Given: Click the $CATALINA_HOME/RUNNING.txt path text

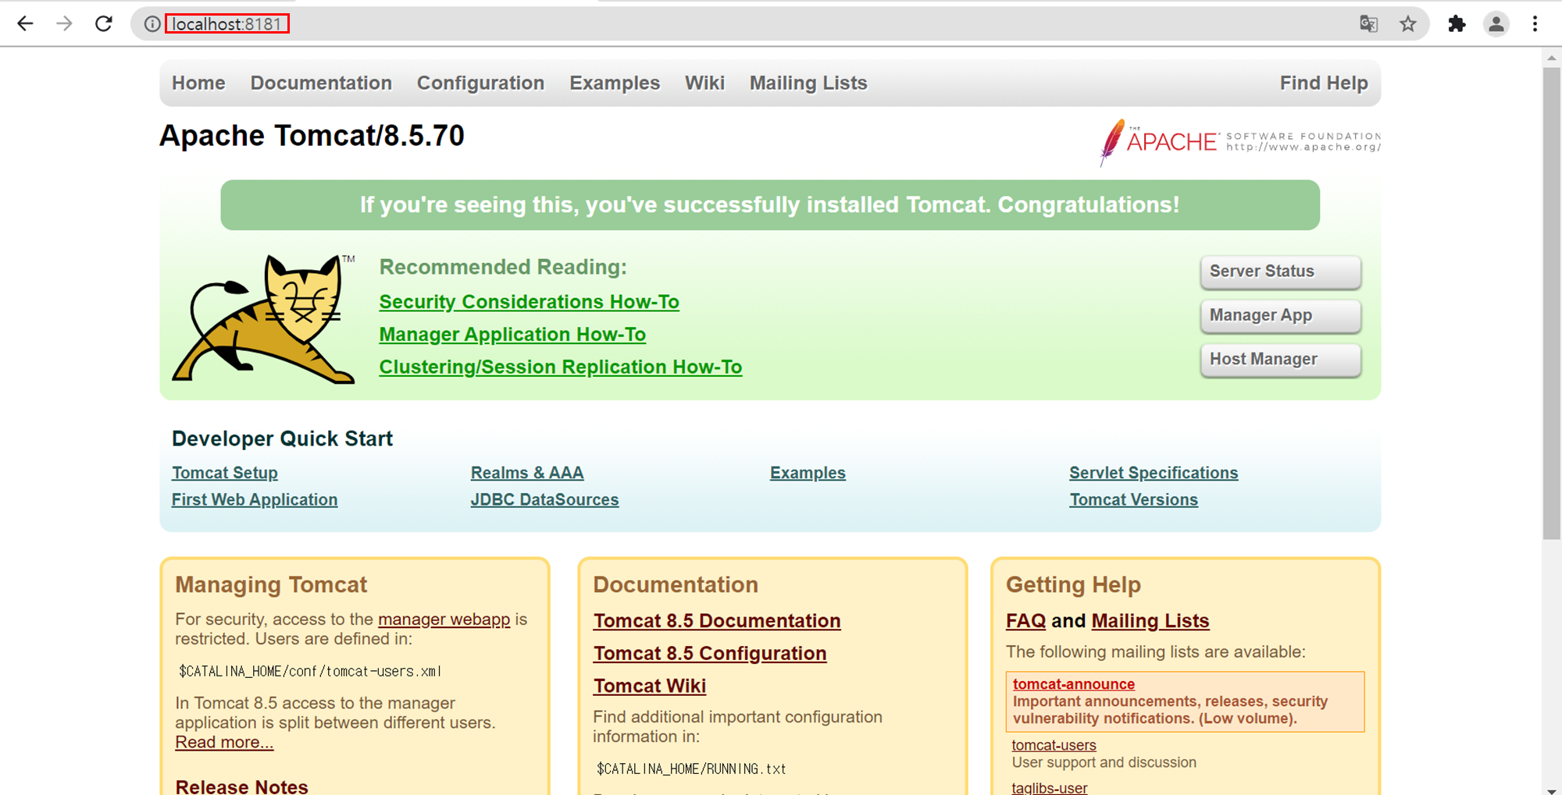Looking at the screenshot, I should coord(691,768).
